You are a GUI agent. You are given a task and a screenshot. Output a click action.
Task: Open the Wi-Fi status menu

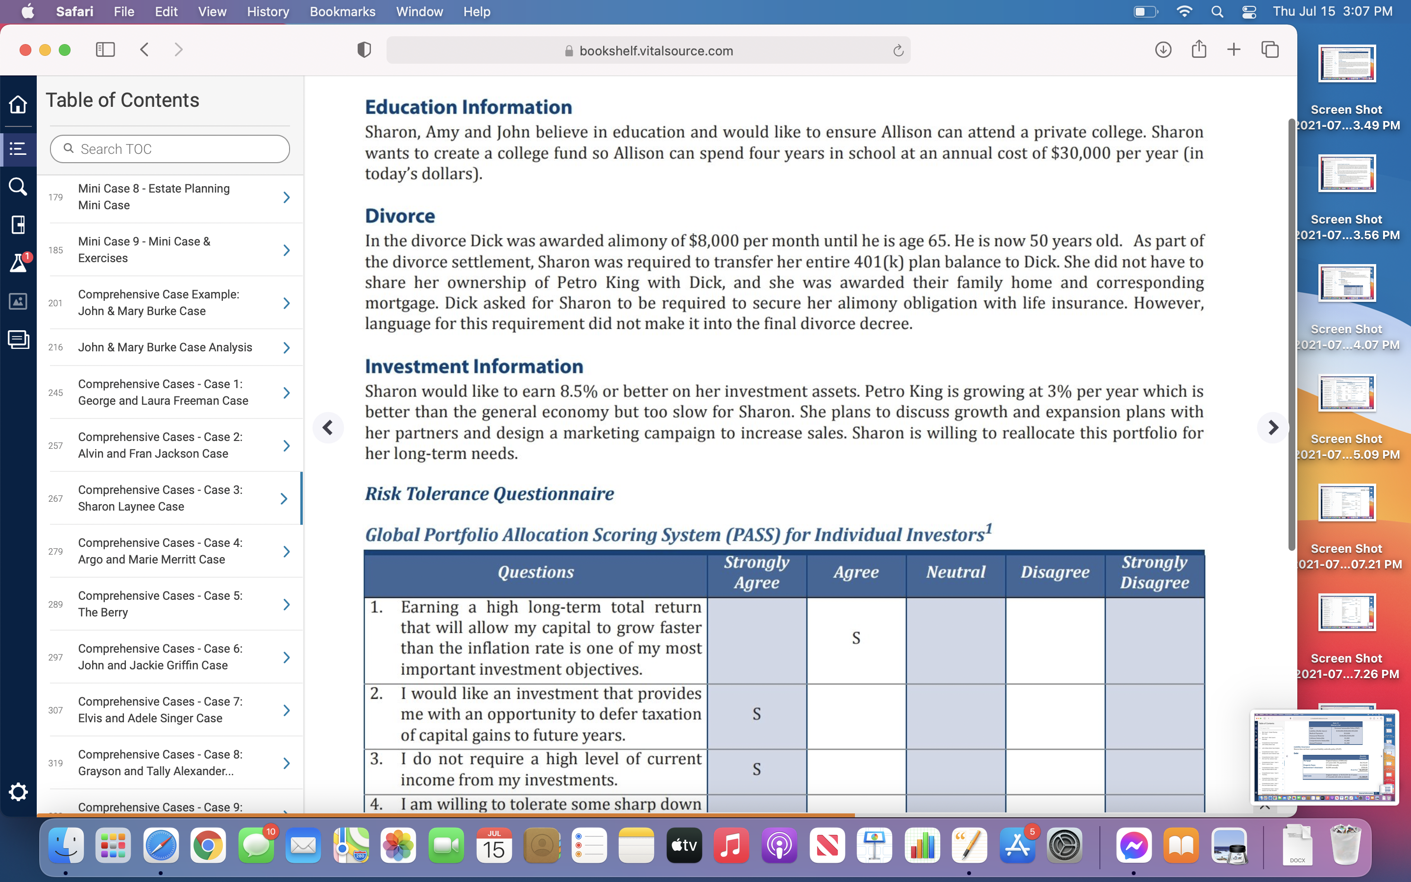coord(1184,12)
